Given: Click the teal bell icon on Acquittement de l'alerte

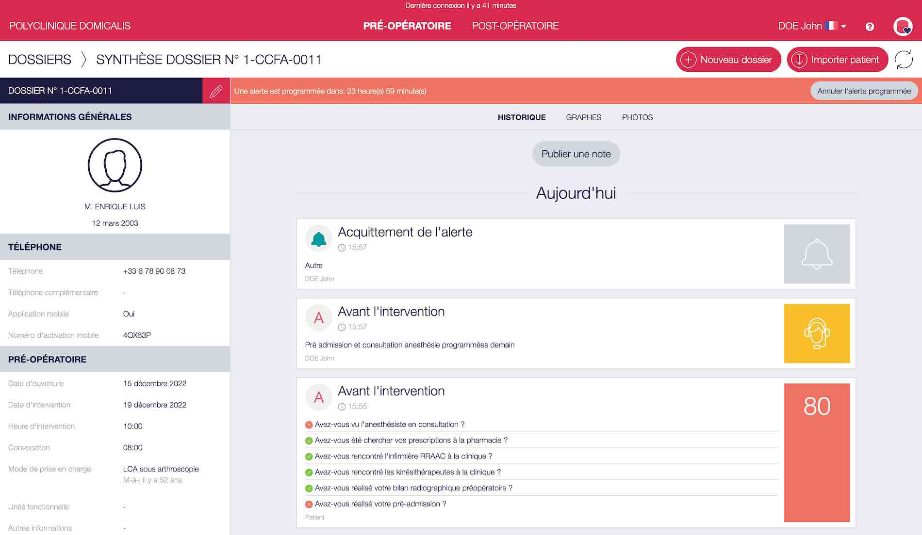Looking at the screenshot, I should 319,238.
